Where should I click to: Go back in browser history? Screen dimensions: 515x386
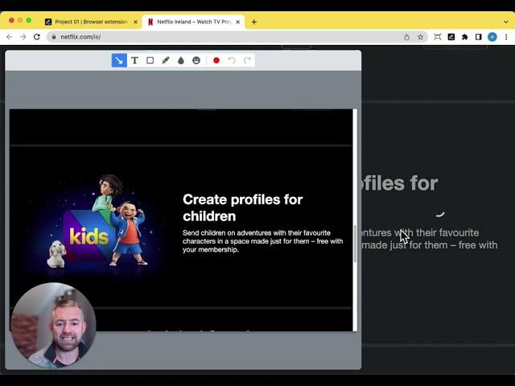pos(9,37)
